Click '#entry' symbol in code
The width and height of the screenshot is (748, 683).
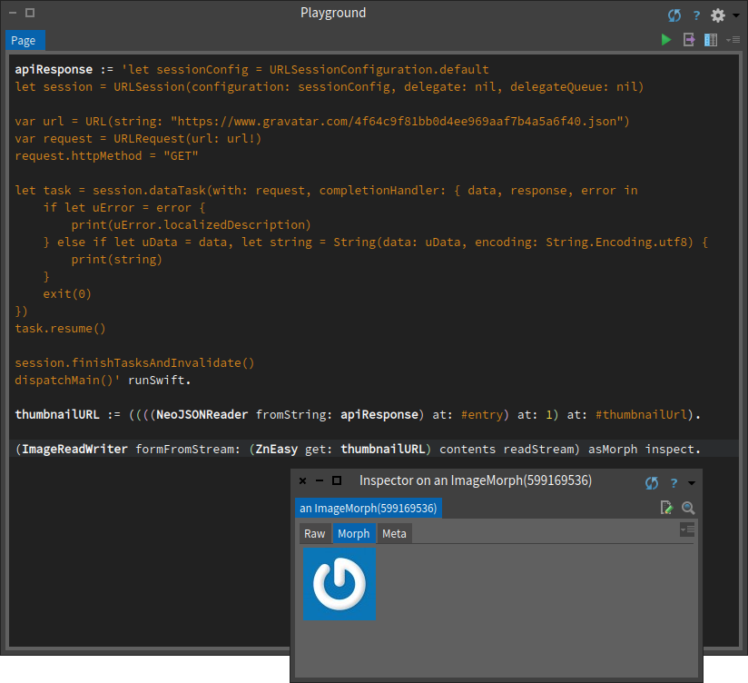pyautogui.click(x=482, y=414)
